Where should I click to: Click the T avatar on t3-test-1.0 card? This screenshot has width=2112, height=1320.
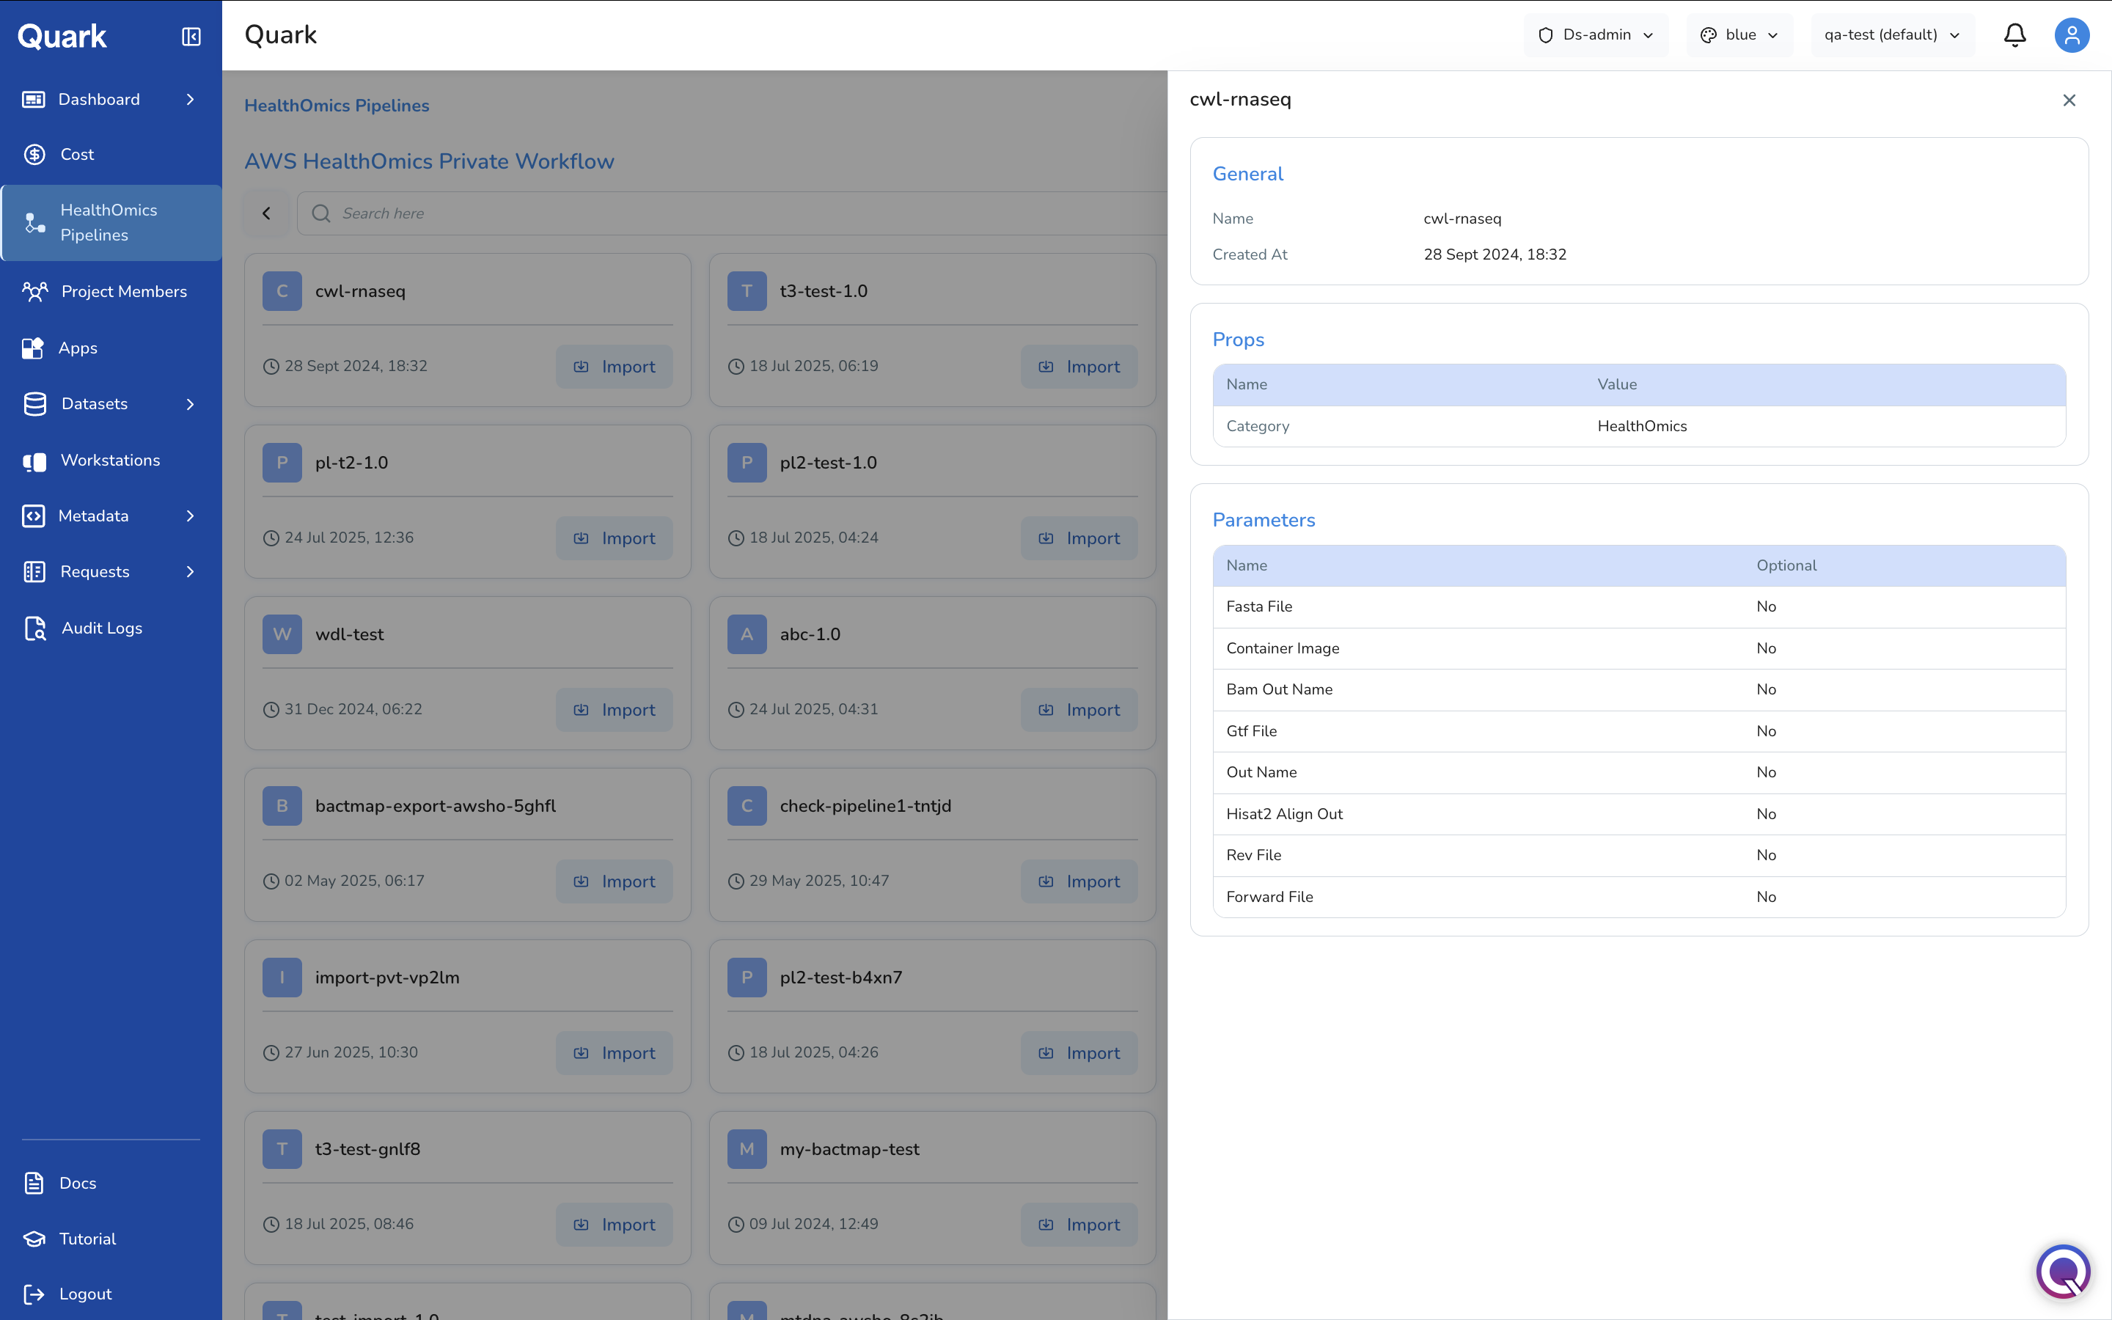click(747, 292)
